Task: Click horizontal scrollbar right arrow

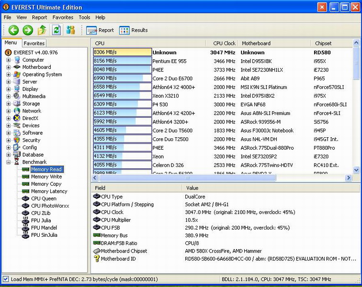Action: (349, 177)
